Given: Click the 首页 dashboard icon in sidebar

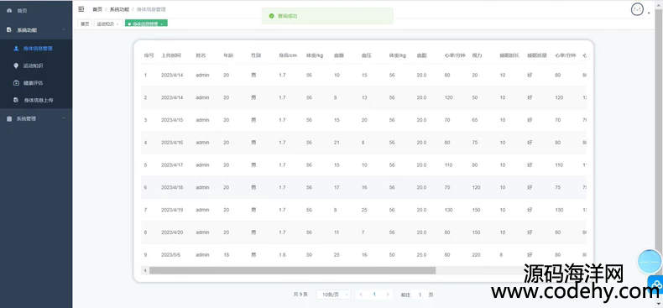Looking at the screenshot, I should 9,11.
